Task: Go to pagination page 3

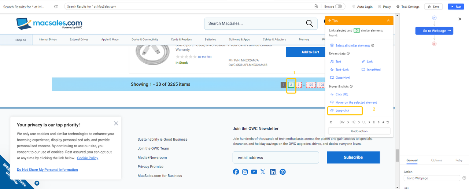Action: point(299,85)
